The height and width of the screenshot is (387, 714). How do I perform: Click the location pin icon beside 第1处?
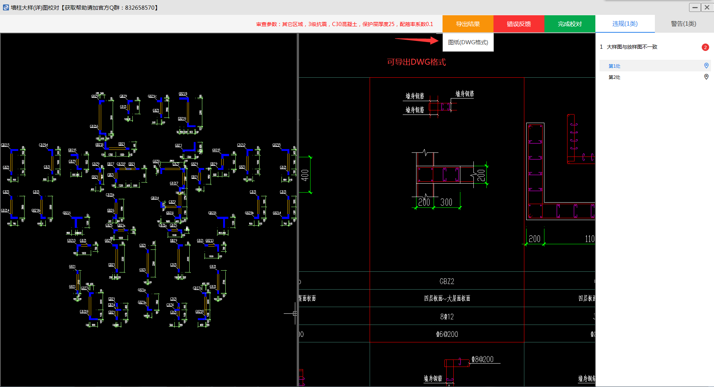[706, 66]
